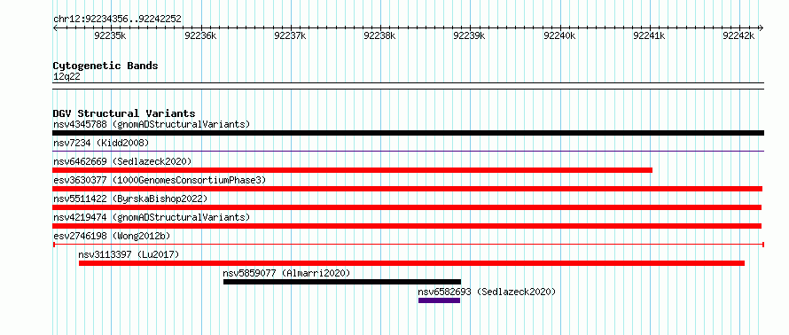
Task: Click the 92239k ruler tick label
Action: coord(470,35)
